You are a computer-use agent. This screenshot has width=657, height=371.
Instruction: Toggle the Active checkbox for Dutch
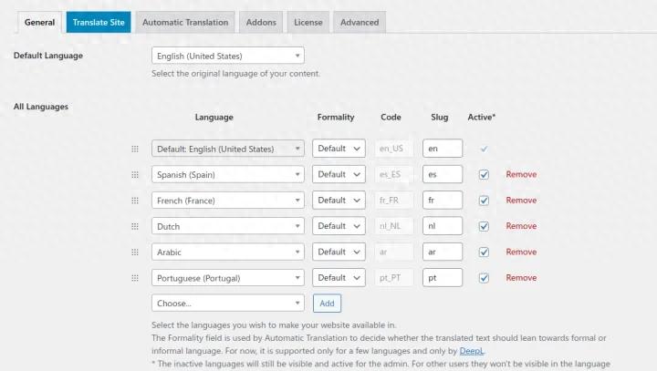(x=485, y=226)
